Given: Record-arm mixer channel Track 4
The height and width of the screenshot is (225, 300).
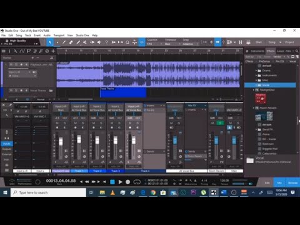Looking at the screenshot, I should click(130, 127).
